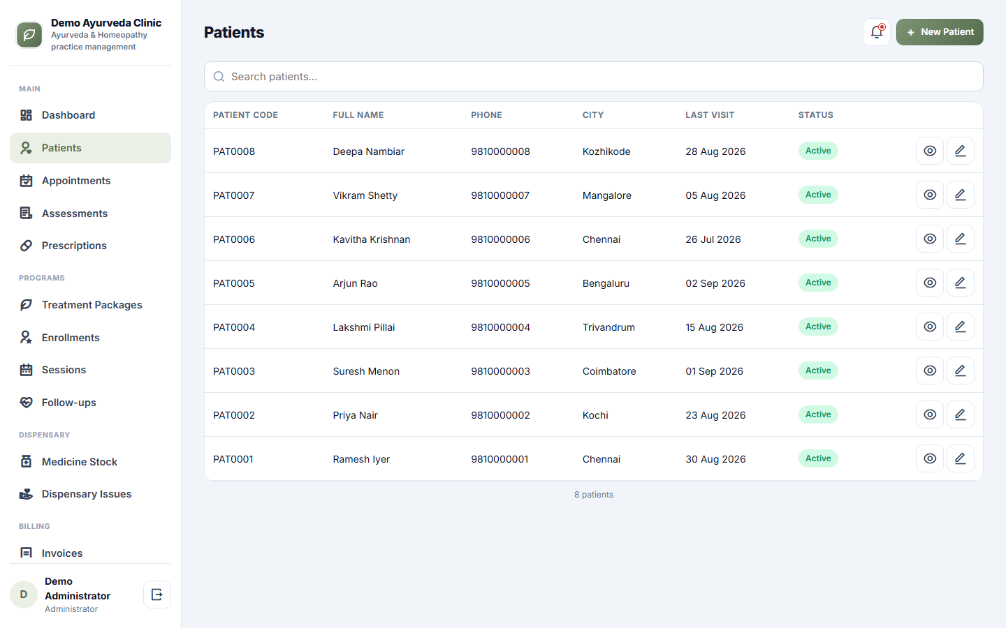Click the name Deepa Nambiar
The width and height of the screenshot is (1006, 628).
click(x=369, y=151)
